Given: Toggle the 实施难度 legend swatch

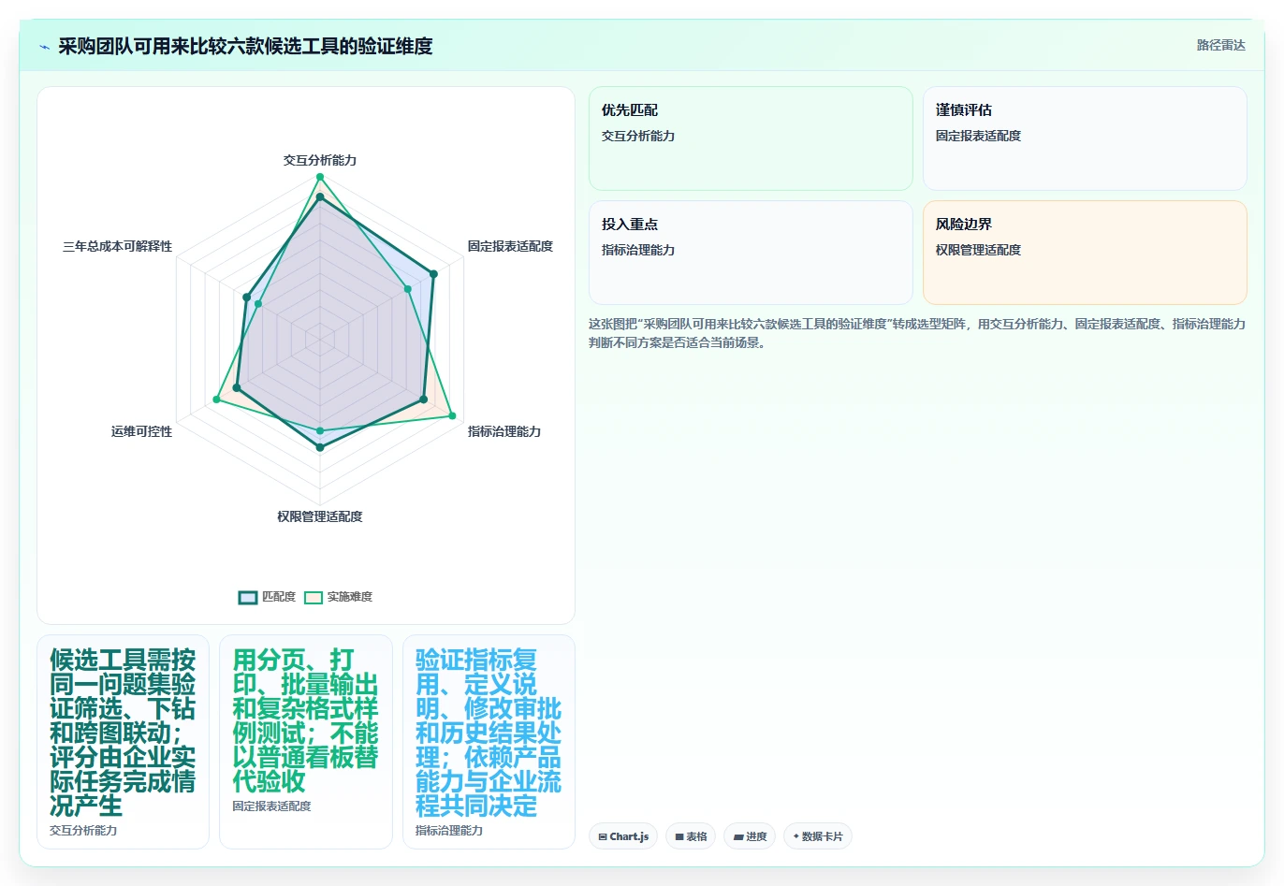Looking at the screenshot, I should [314, 598].
